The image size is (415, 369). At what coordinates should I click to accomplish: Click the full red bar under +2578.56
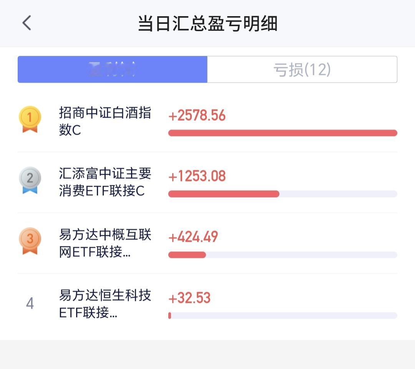pos(283,133)
